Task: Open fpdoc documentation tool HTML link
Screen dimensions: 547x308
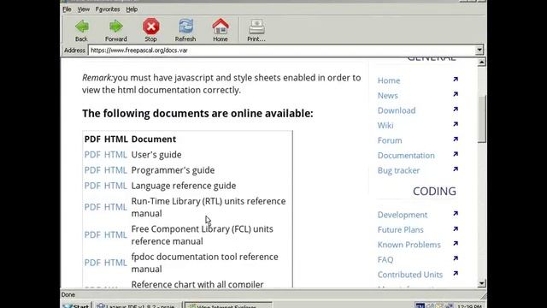Action: pyautogui.click(x=115, y=263)
